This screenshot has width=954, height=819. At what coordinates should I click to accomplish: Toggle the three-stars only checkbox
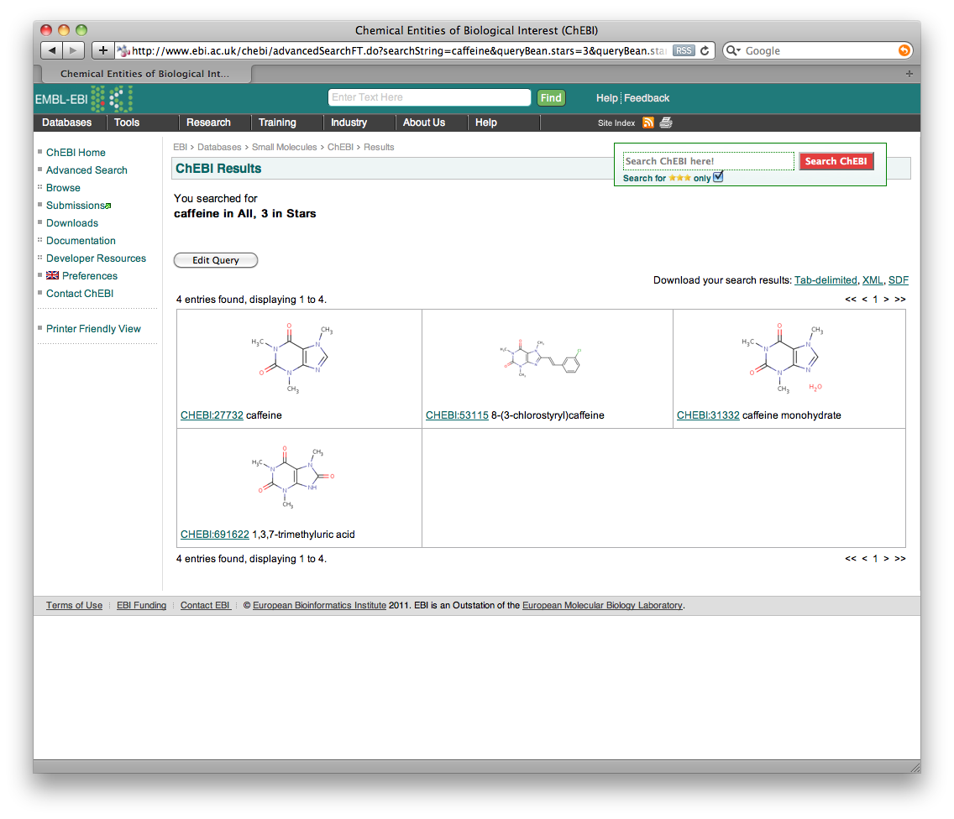tap(718, 177)
